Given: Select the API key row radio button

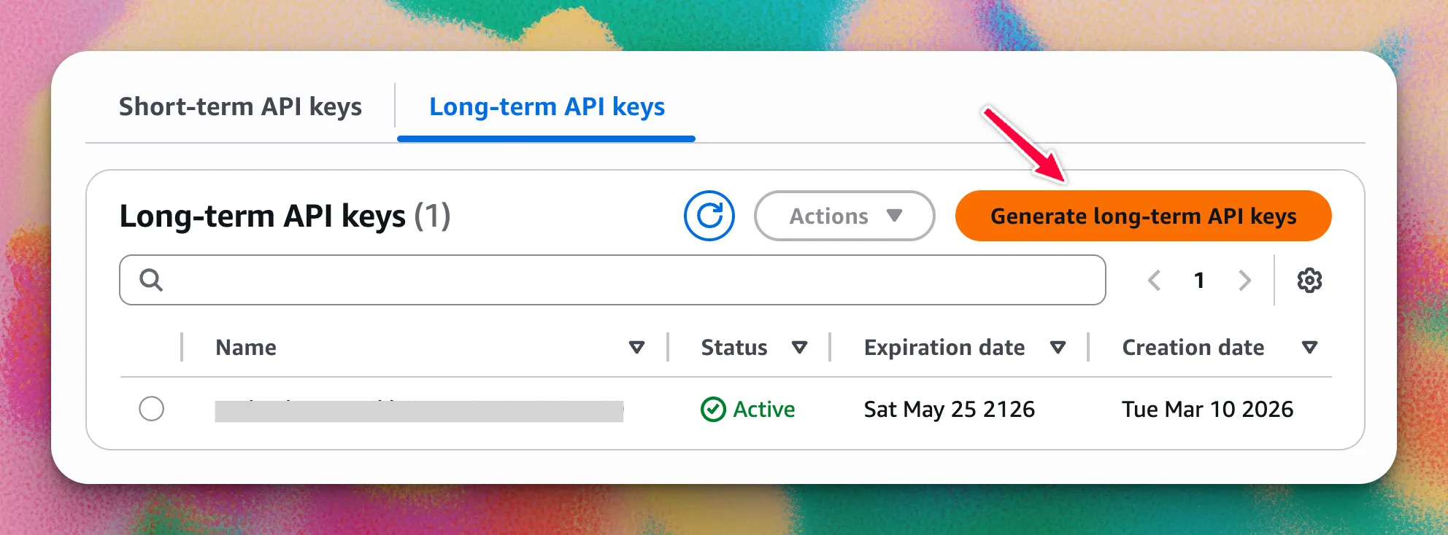Looking at the screenshot, I should coord(152,409).
